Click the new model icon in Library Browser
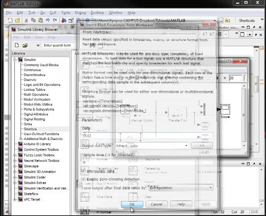Screen dimensions: 266x216 pos(17,45)
